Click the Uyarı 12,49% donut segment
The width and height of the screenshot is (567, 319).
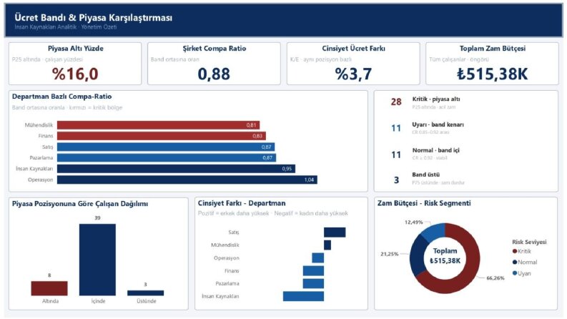coord(434,232)
